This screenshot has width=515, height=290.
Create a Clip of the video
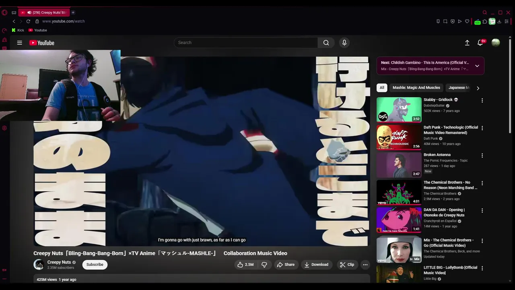coord(347,265)
